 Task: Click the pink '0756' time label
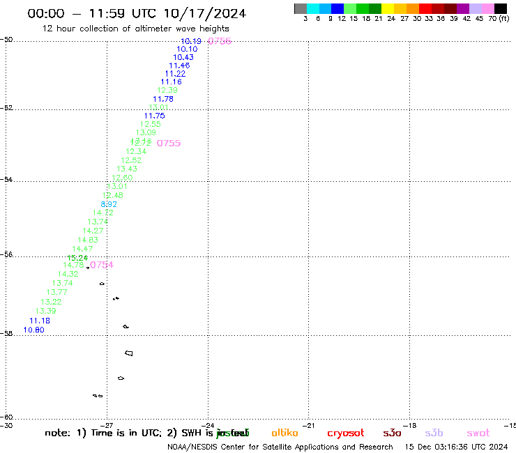click(220, 41)
